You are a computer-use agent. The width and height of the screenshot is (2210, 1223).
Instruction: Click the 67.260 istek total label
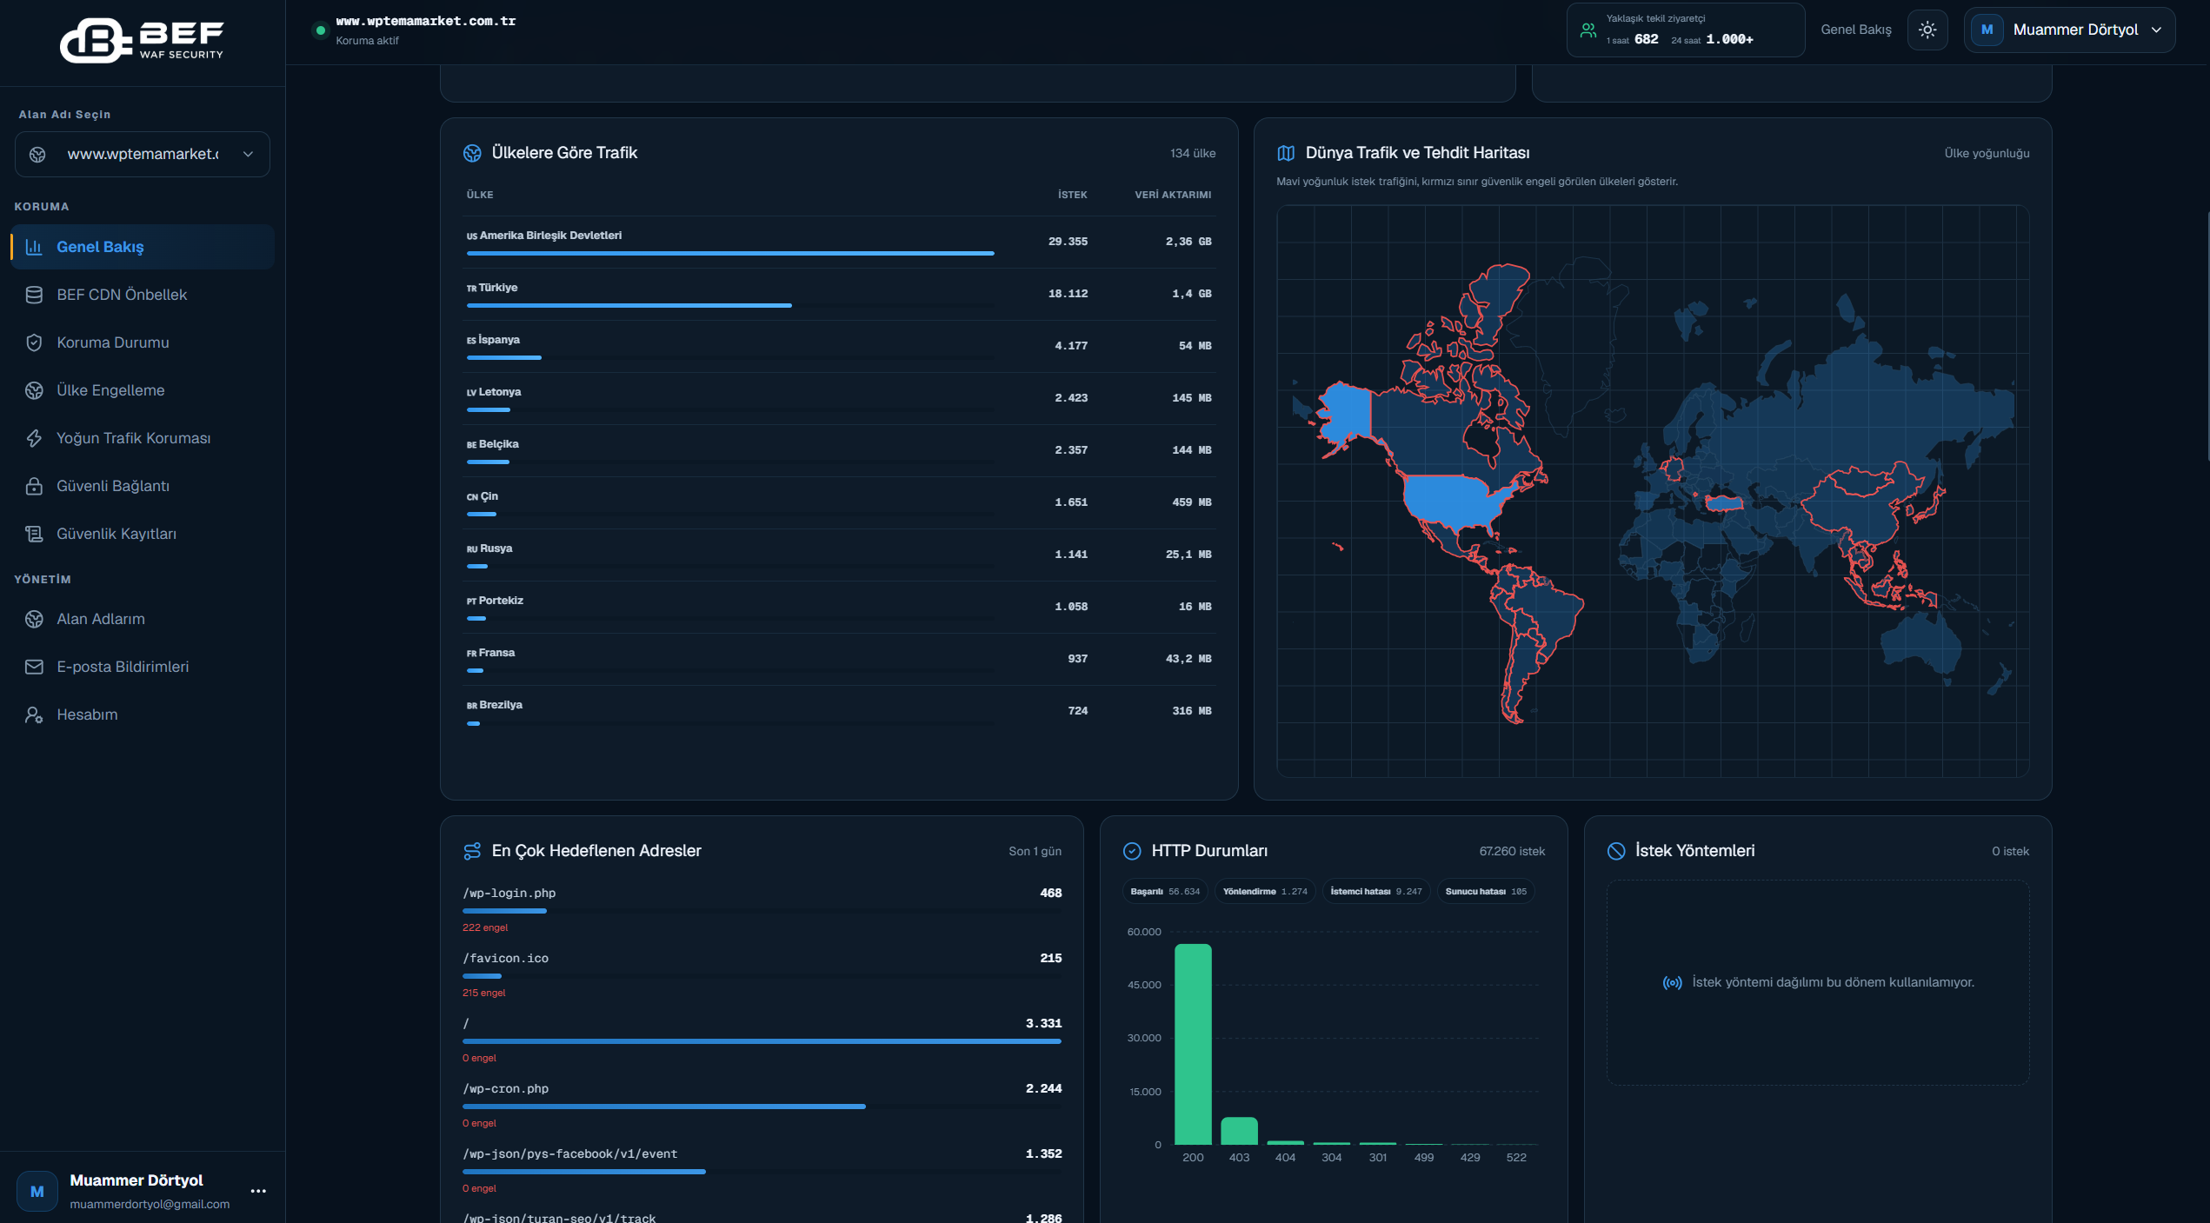pos(1512,851)
